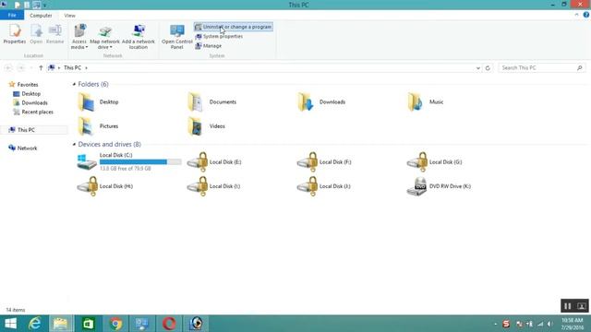Screen dimensions: 591x332
Task: Refresh the This PC view
Action: 488,67
